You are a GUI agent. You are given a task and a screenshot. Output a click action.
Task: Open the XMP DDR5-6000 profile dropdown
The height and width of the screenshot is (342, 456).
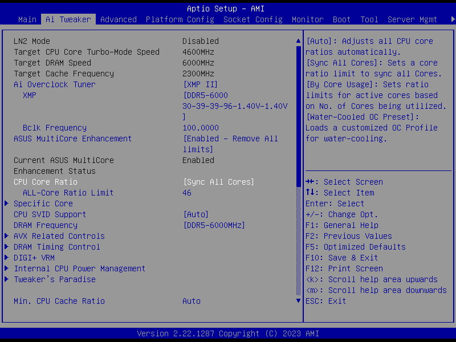pos(235,106)
